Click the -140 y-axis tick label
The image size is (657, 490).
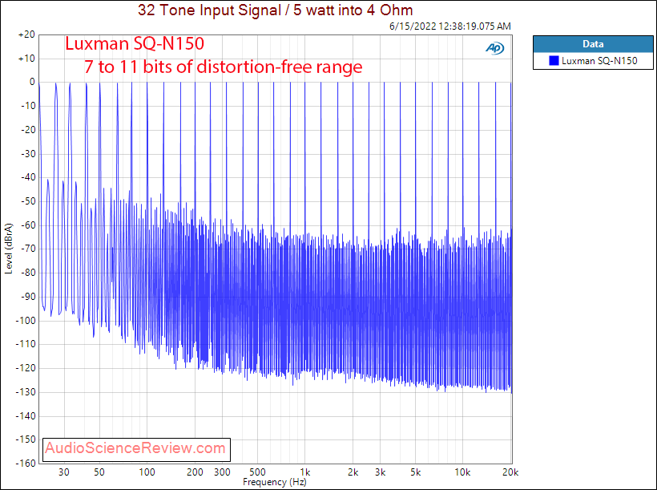tap(26, 415)
